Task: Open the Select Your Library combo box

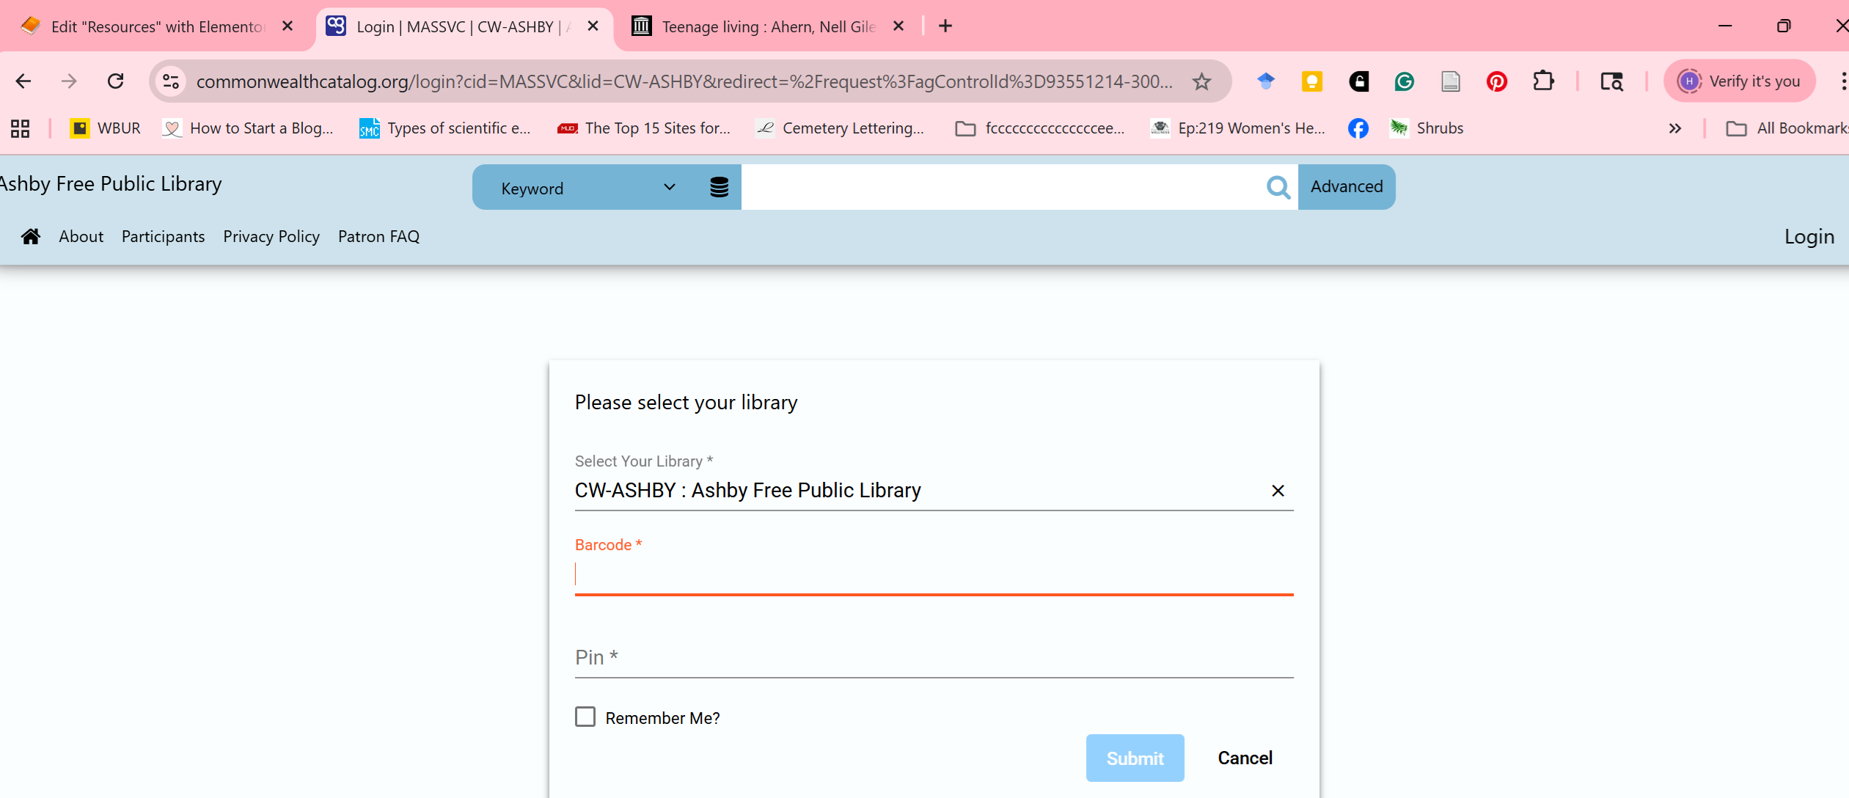Action: point(917,491)
